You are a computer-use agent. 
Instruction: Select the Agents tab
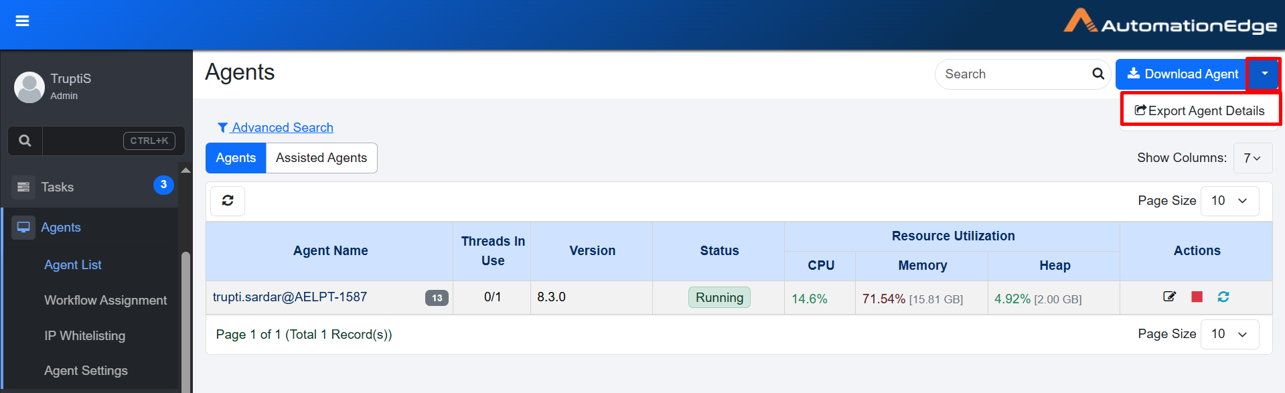pos(236,158)
